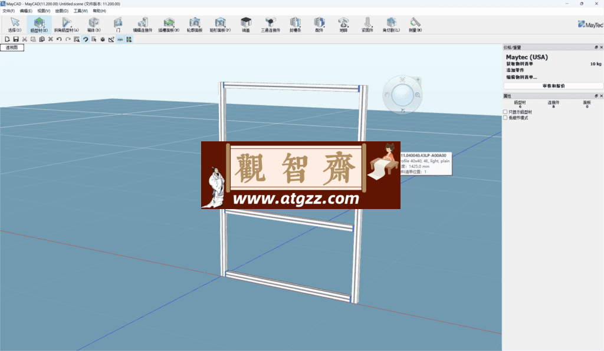
Task: Click the 透视图 view label button
Action: (x=12, y=47)
